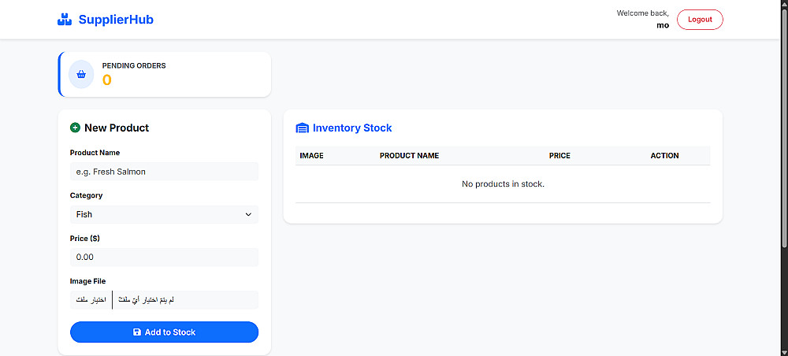Open the Category select showing Fish
788x356 pixels.
164,214
